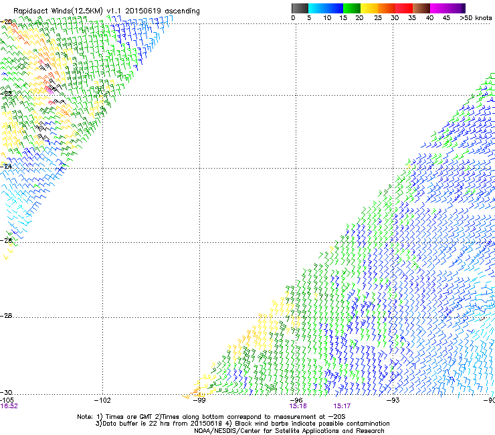Image resolution: width=495 pixels, height=435 pixels.
Task: Click the cyan-to-blue 5-15 knots band
Action: [x=326, y=8]
